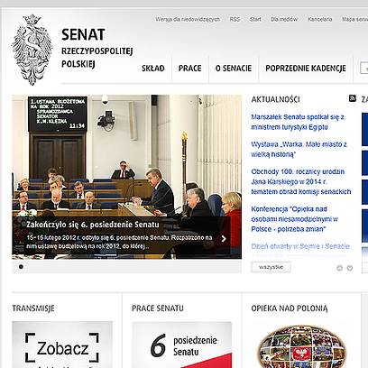Open the Opieka nad Polonią globe image
368x368 pixels.
(x=301, y=346)
